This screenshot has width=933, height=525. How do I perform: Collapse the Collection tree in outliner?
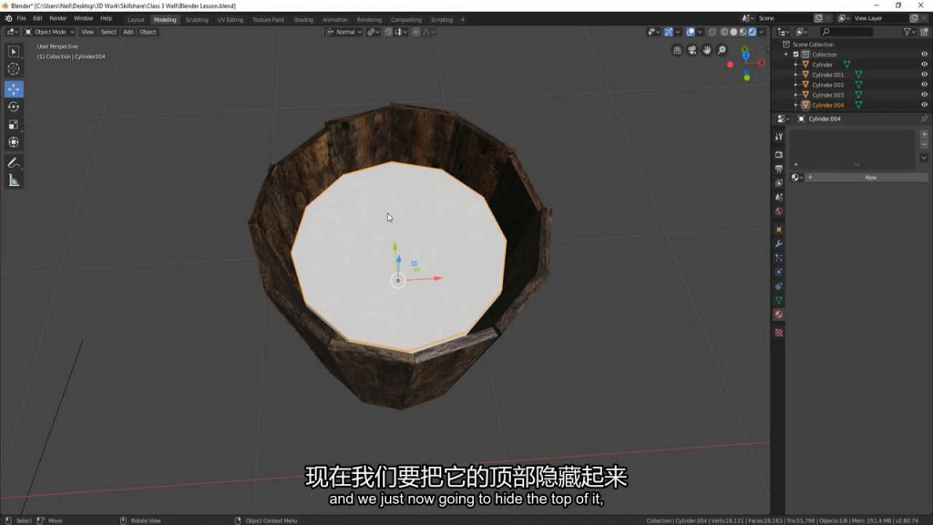[787, 55]
